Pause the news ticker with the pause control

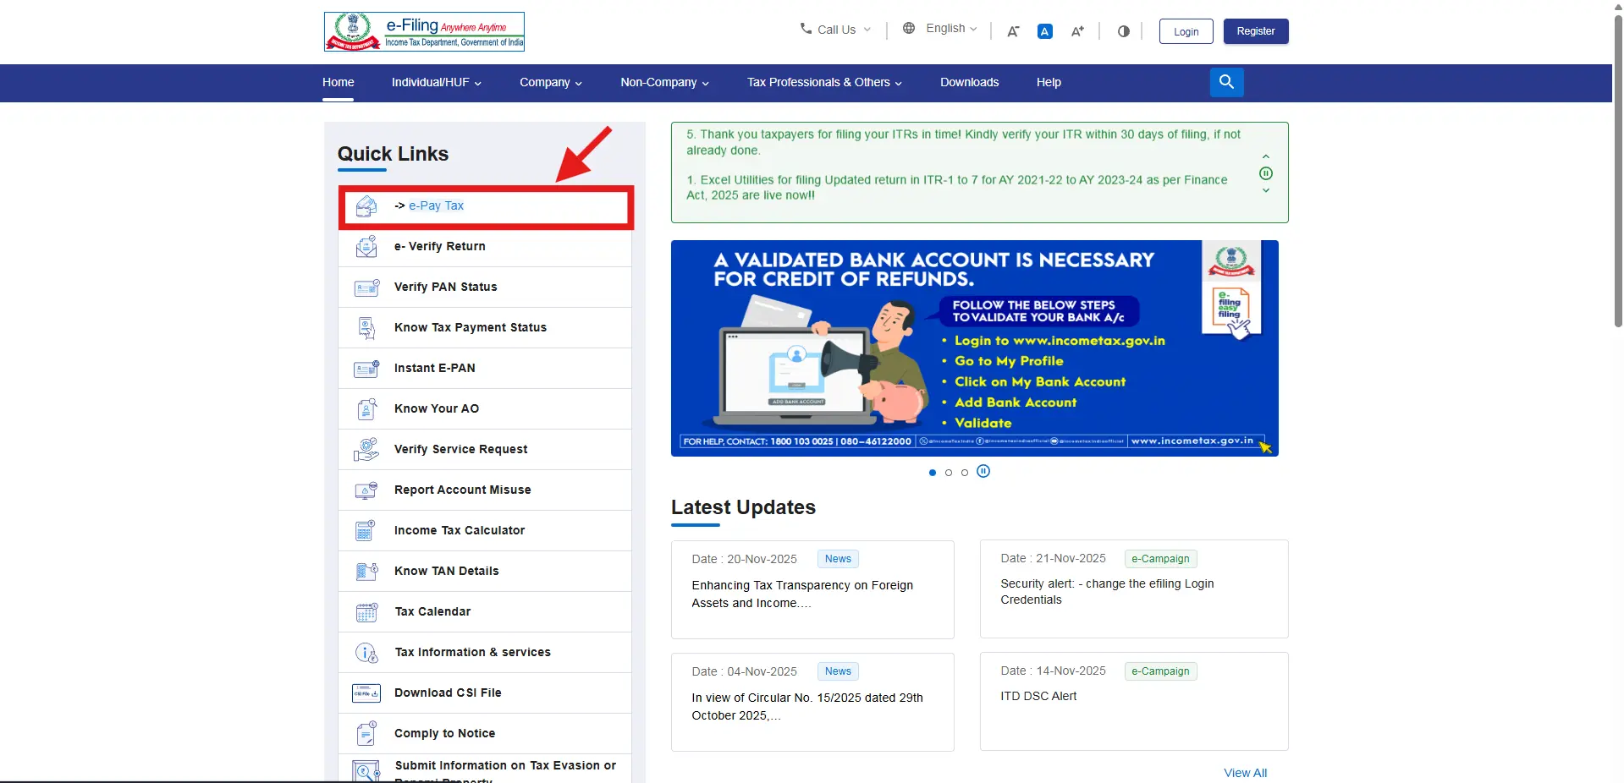(x=1266, y=173)
